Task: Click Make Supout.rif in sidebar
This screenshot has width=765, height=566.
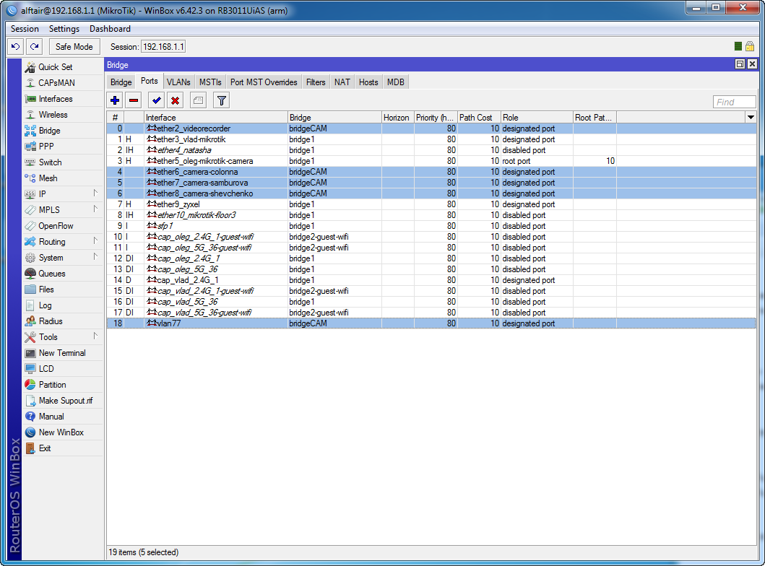Action: (x=63, y=401)
